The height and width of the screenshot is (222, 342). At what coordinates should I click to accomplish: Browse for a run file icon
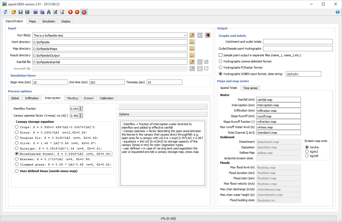pyautogui.click(x=192, y=35)
